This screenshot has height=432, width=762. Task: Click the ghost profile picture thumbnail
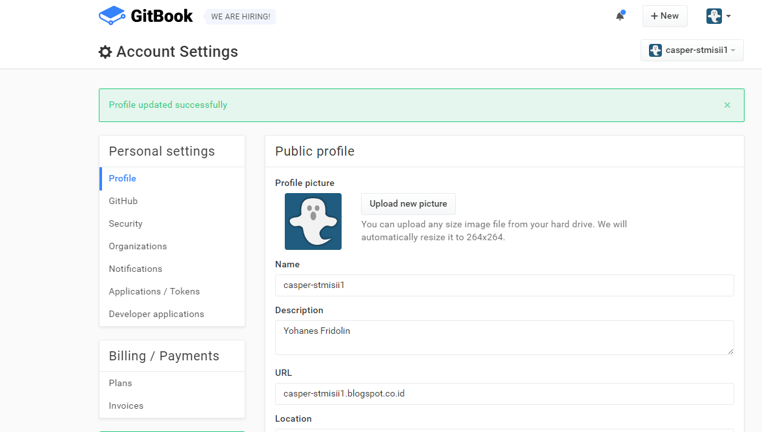click(x=313, y=221)
